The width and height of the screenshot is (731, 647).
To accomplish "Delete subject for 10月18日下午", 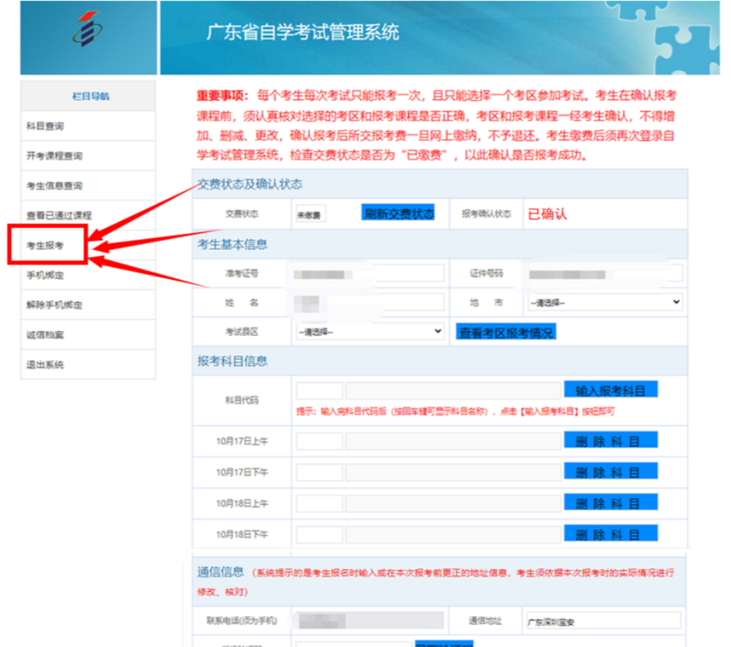I will [611, 532].
